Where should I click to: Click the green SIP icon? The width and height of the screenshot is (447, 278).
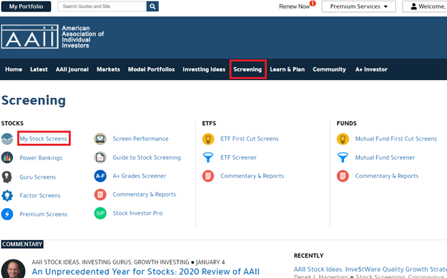pos(100,213)
